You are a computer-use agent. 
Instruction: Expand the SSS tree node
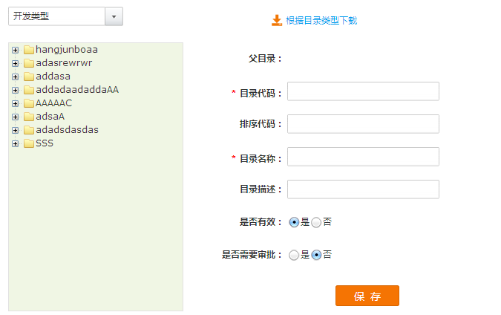pyautogui.click(x=15, y=144)
